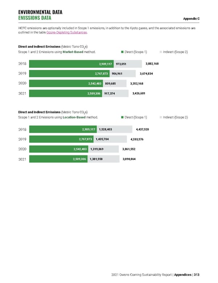
Task: Select the 2018 Market-Based indirect value 973,051
Action: point(121,64)
